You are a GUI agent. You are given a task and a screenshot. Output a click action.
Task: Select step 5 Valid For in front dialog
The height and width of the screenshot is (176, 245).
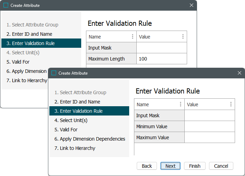66,130
